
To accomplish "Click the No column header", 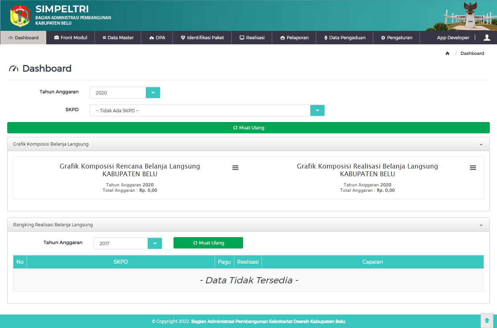I will (20, 262).
